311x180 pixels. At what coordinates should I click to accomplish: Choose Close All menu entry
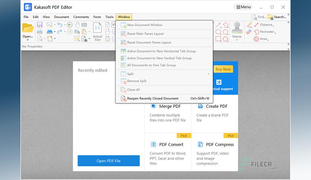point(164,90)
